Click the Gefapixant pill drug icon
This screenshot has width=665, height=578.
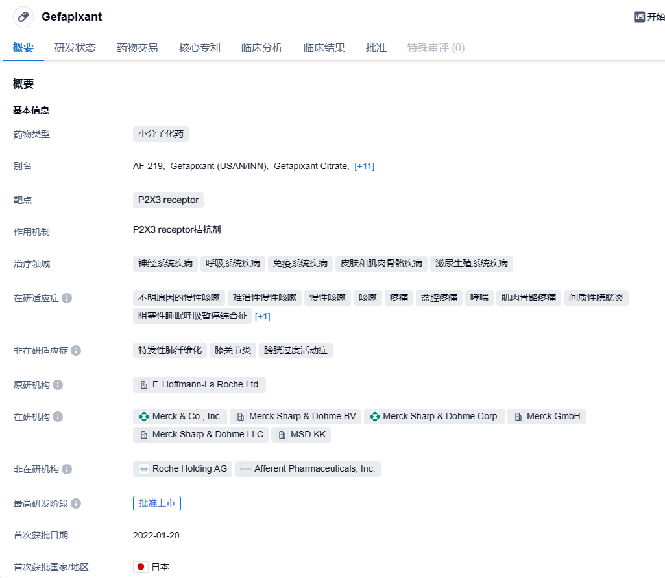[x=23, y=17]
